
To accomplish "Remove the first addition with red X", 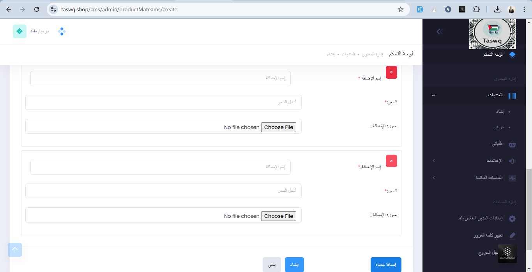I will click(x=391, y=72).
